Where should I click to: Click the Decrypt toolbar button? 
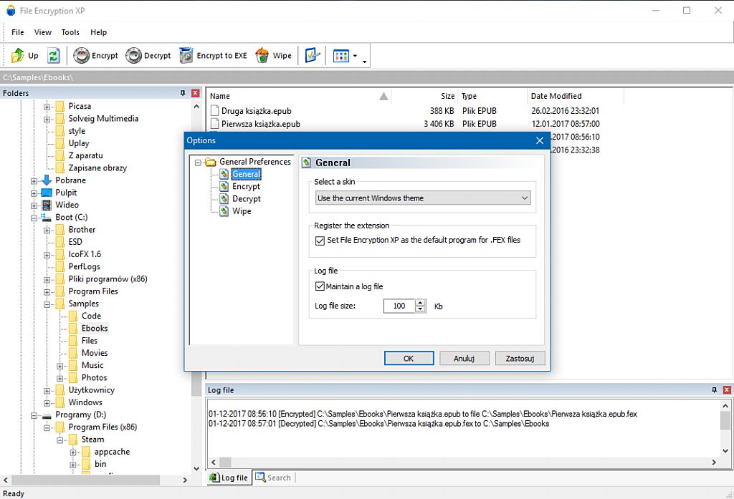click(148, 55)
